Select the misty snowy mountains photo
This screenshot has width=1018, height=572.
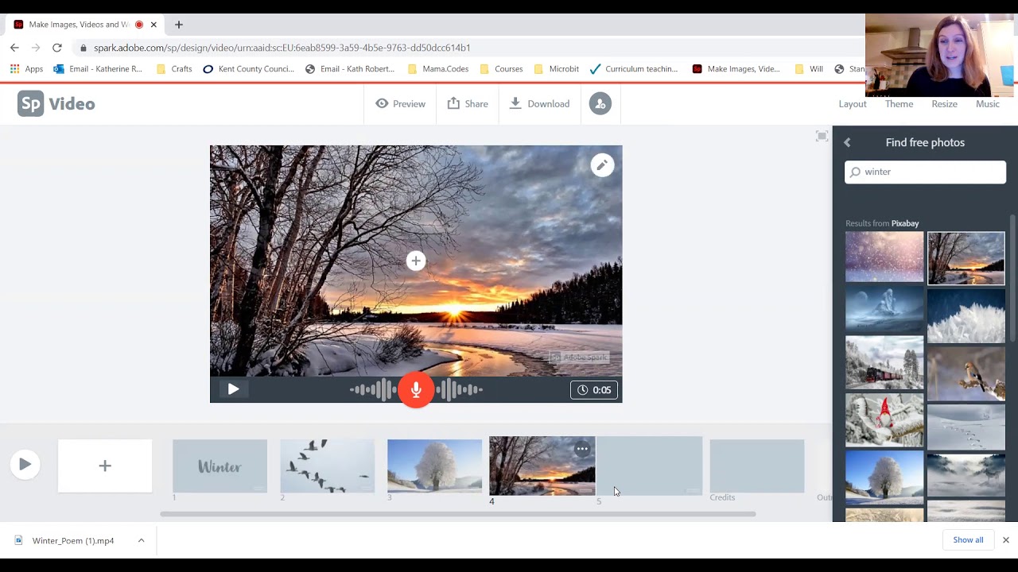pos(966,475)
